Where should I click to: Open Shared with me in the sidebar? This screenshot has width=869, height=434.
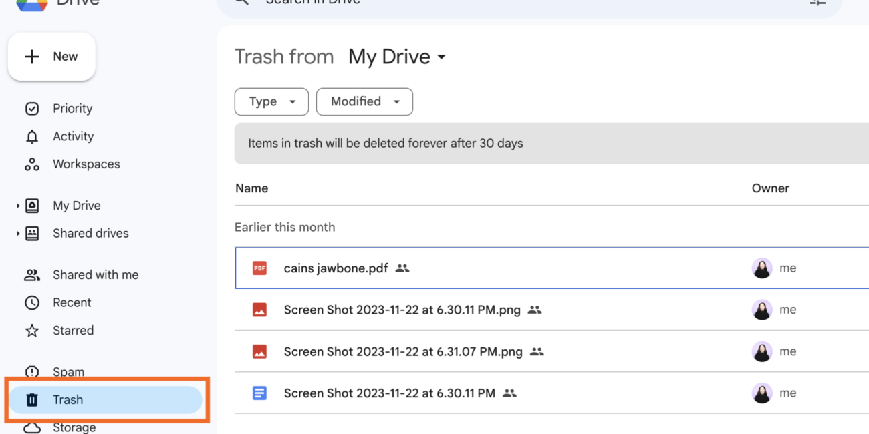tap(96, 275)
